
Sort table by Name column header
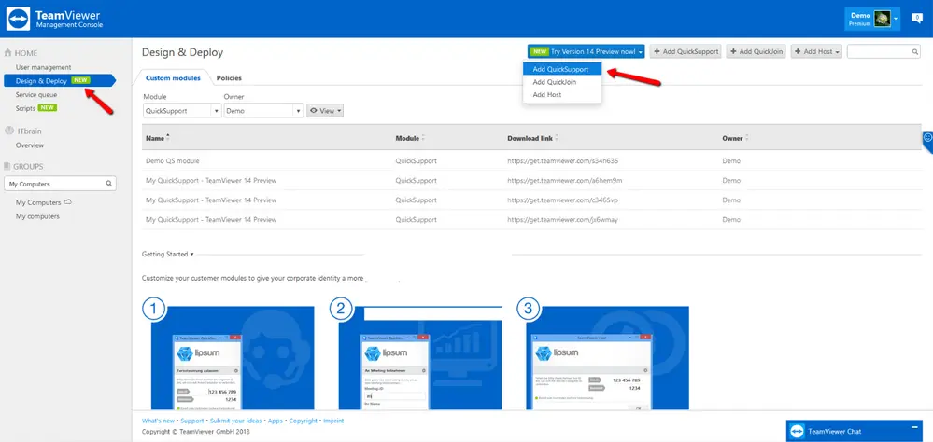[x=155, y=138]
